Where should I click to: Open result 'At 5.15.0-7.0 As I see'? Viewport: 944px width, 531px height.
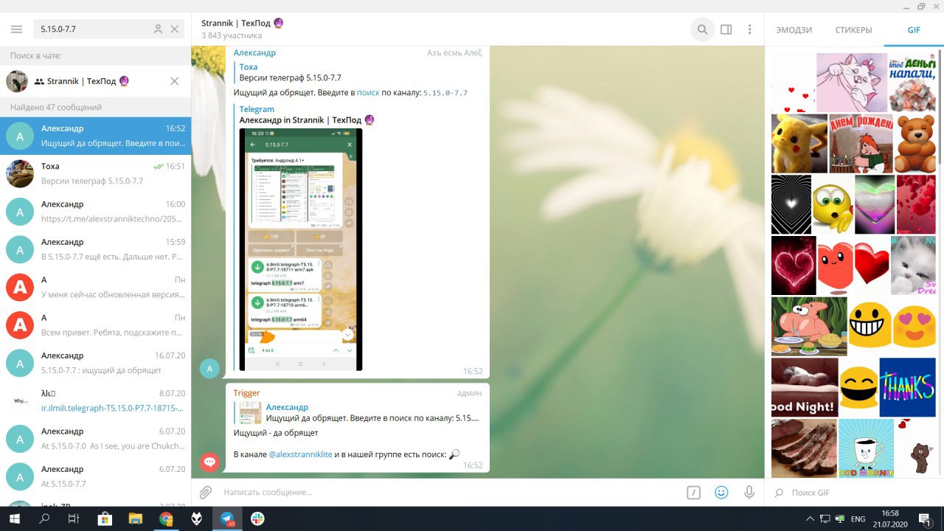coord(96,439)
